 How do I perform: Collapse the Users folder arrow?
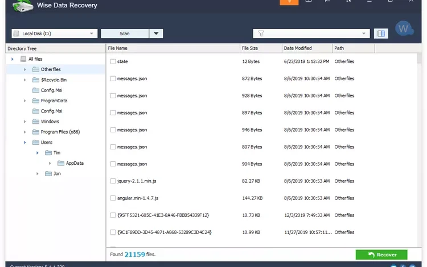click(25, 143)
